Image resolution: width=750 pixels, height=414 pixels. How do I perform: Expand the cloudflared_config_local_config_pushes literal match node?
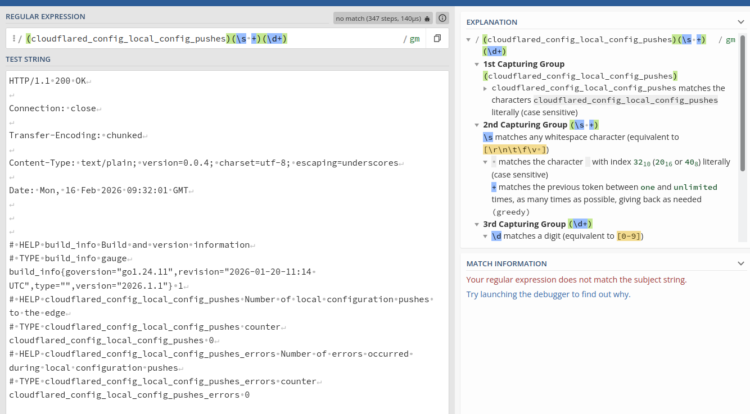point(486,88)
